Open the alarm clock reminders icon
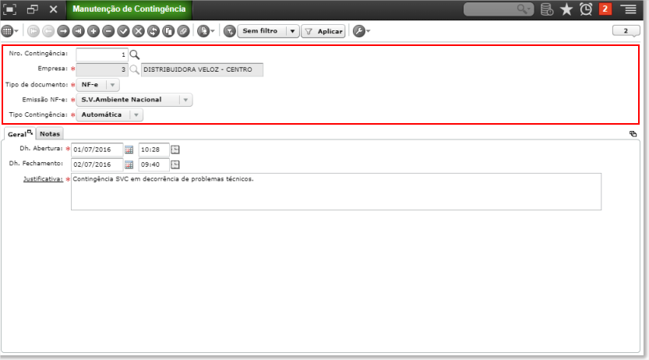 tap(586, 9)
